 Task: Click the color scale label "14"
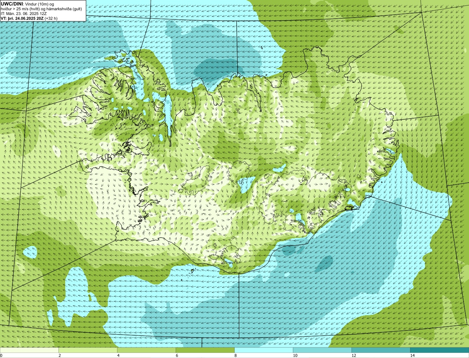[412, 355]
